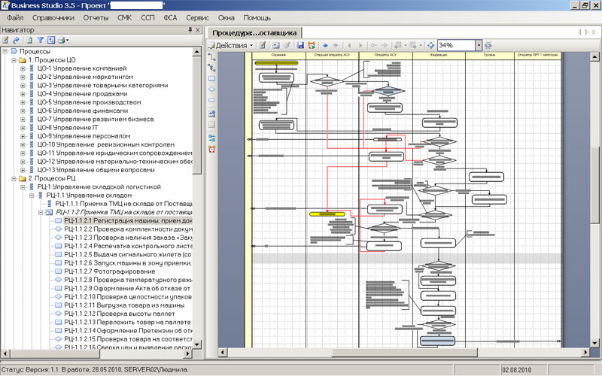Toggle the highlighted sync button in Navigator toolbar
Image resolution: width=602 pixels, height=376 pixels.
point(51,40)
